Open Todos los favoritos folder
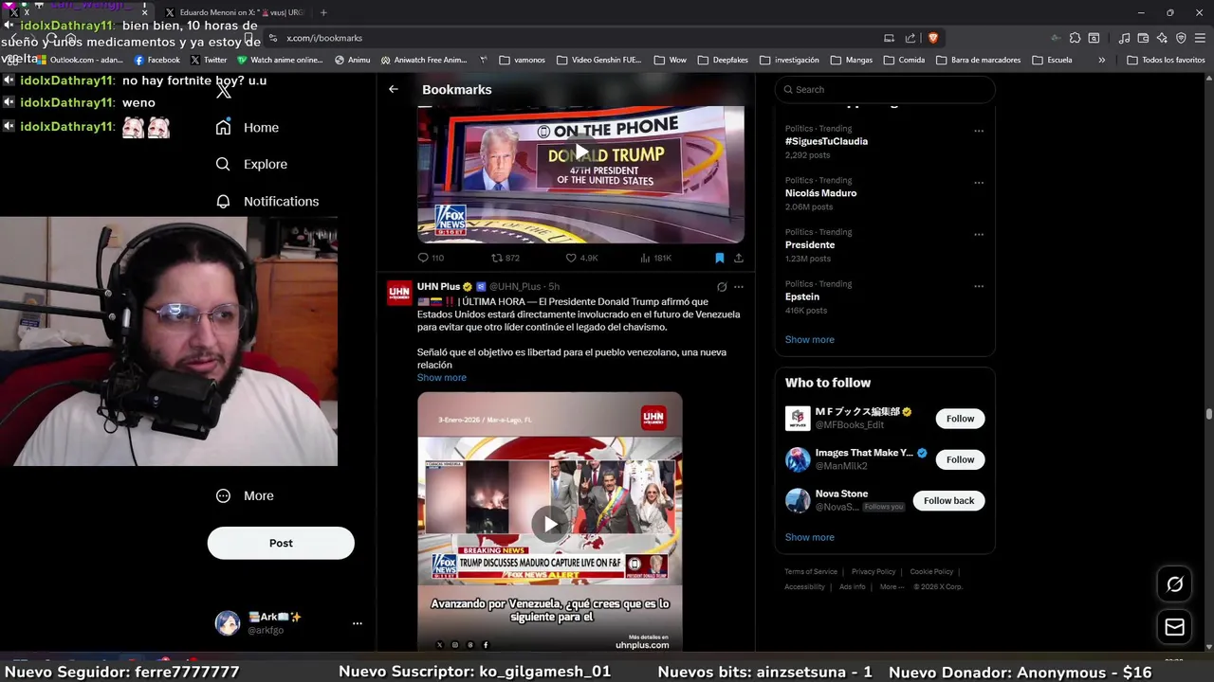 tap(1166, 60)
